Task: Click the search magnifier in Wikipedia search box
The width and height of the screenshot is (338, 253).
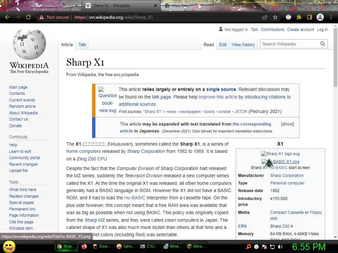Action: click(x=323, y=44)
